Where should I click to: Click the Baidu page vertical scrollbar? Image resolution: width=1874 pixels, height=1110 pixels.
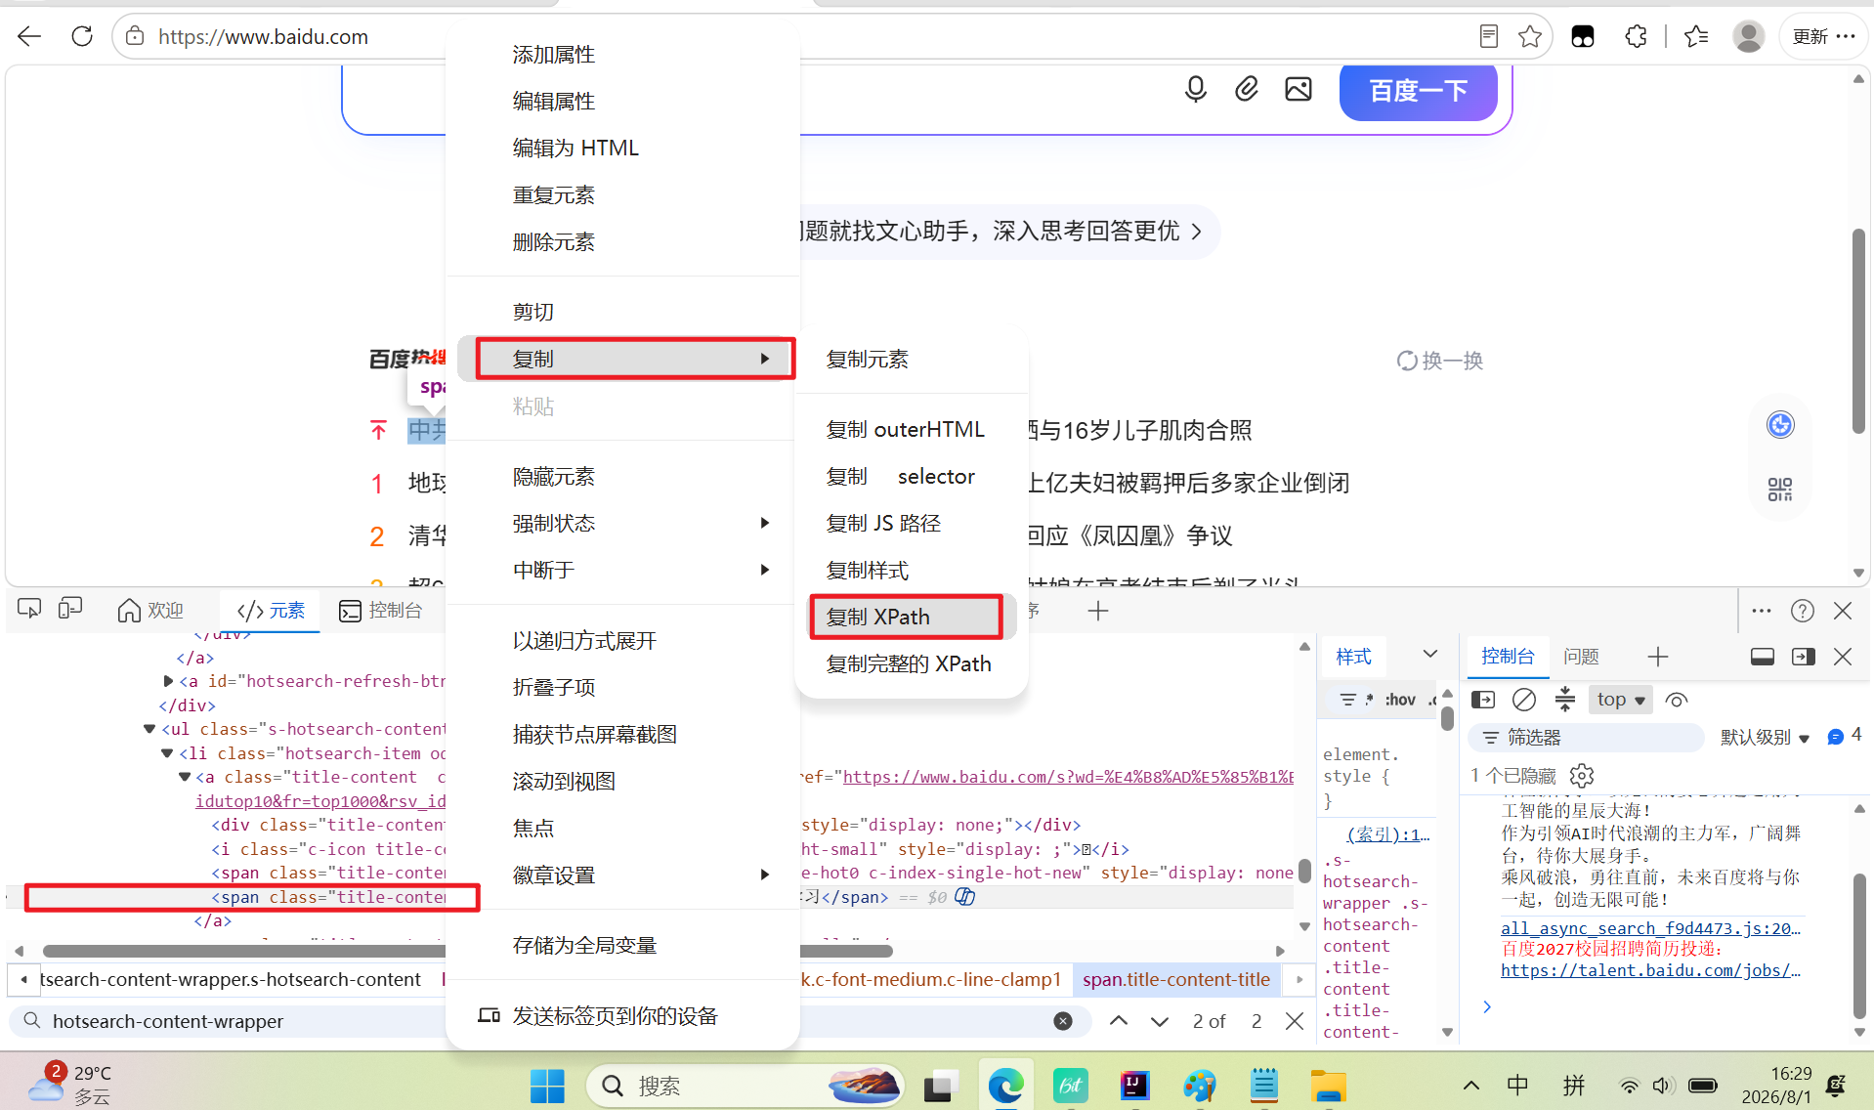(x=1858, y=332)
